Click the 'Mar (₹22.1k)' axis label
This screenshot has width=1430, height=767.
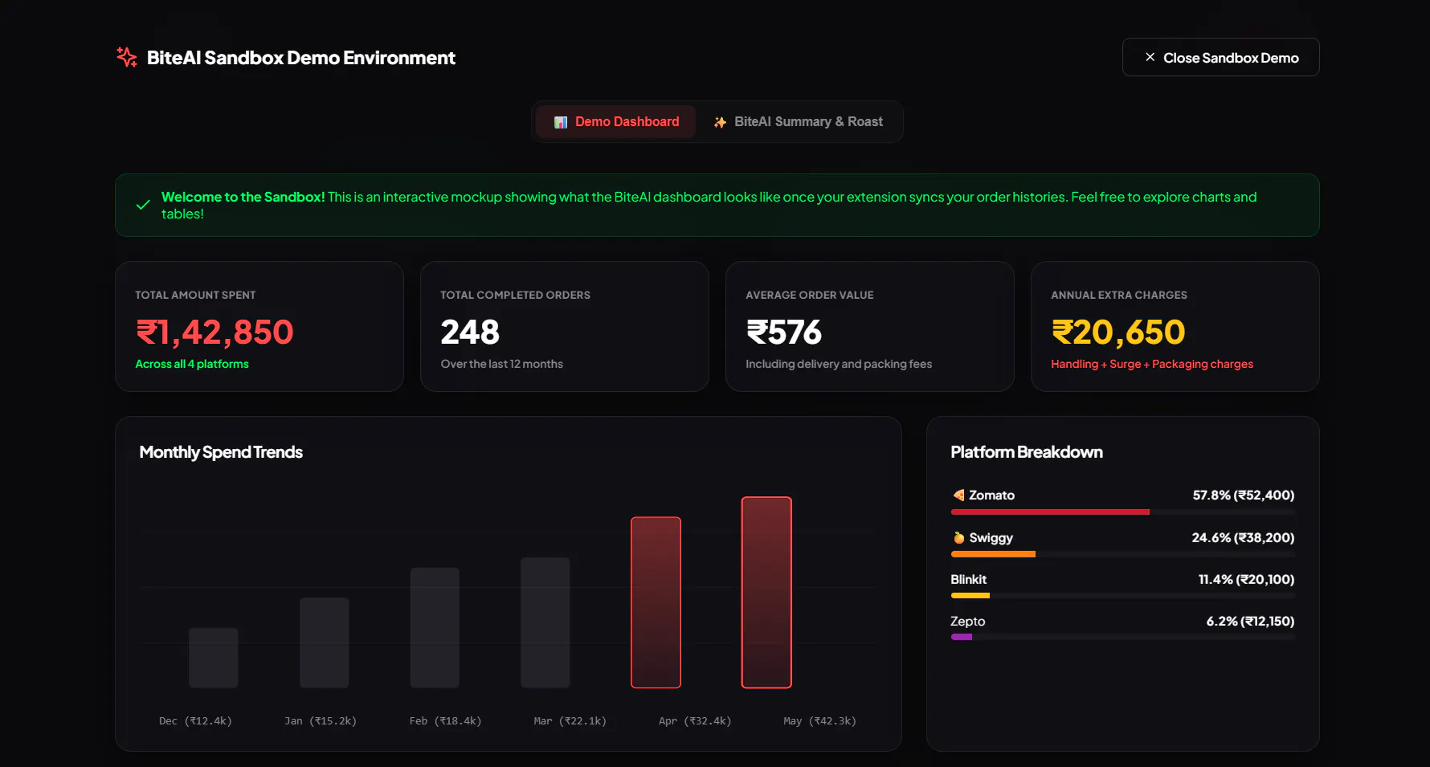pos(570,720)
